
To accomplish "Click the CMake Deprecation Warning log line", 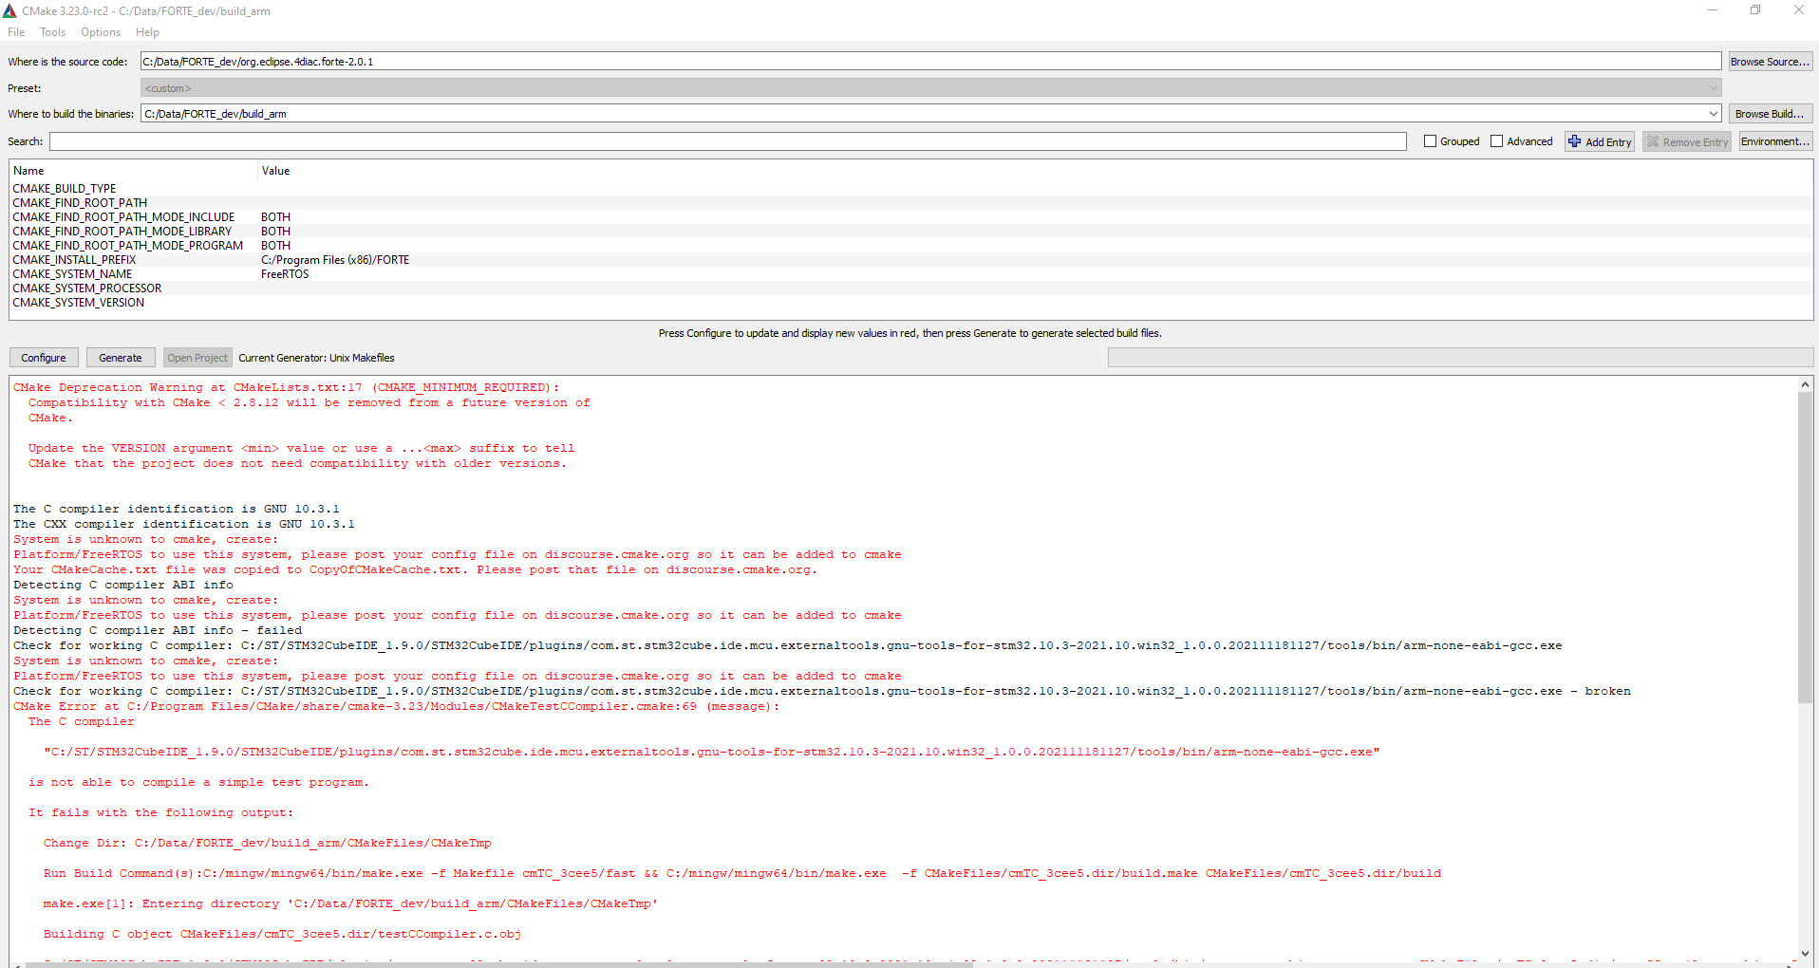I will pos(286,387).
